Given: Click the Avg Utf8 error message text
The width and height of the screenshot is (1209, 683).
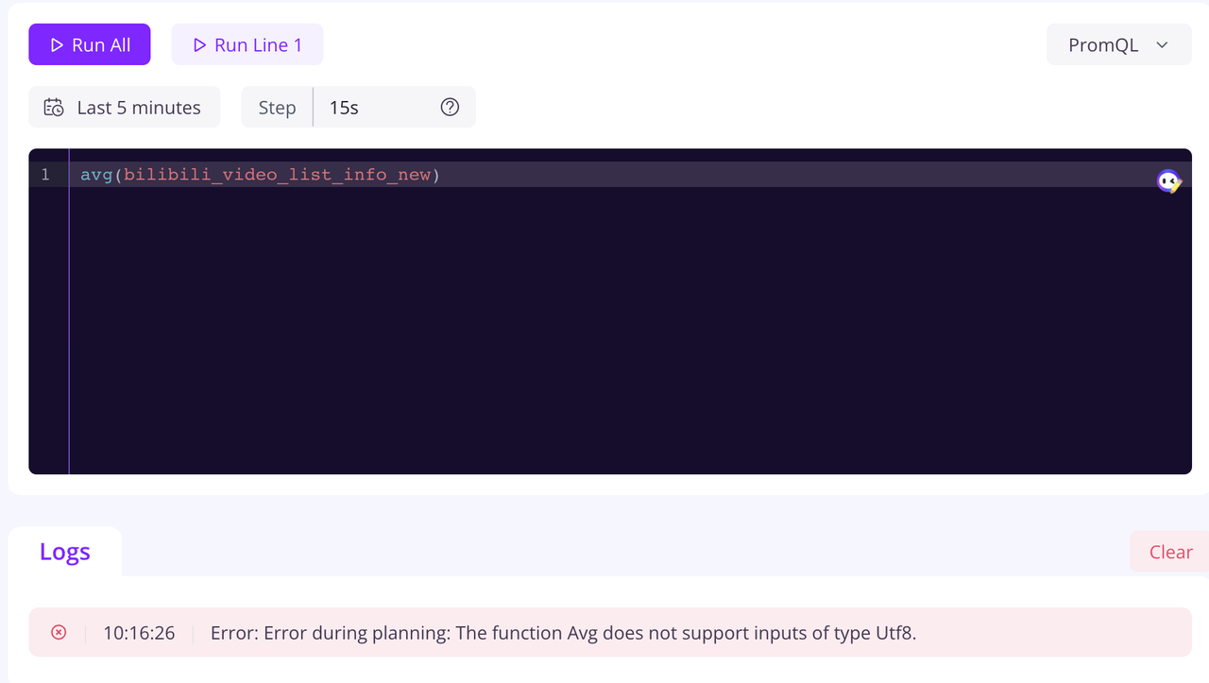Looking at the screenshot, I should pyautogui.click(x=563, y=633).
